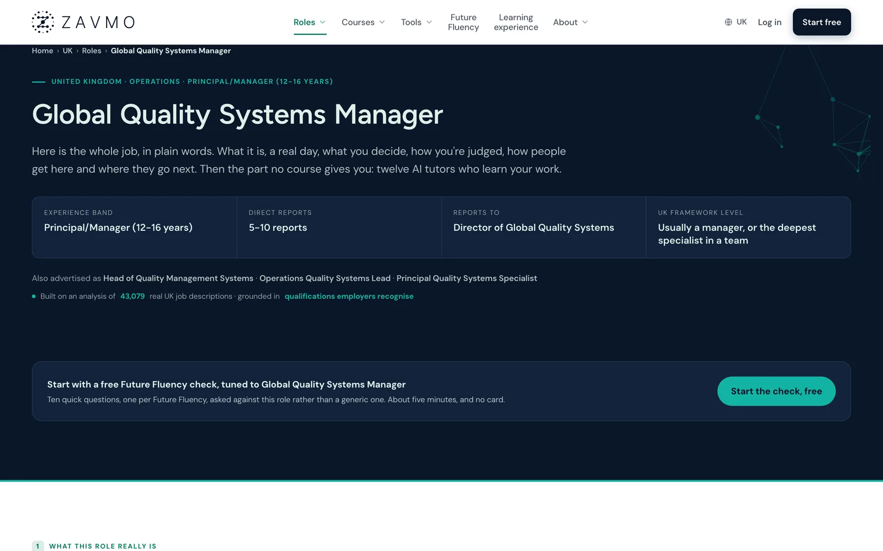
Task: Open the Roles navigation item
Action: click(x=304, y=22)
